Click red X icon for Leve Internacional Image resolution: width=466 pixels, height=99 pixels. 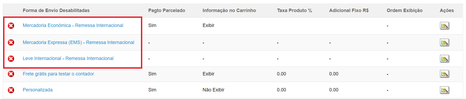11,59
